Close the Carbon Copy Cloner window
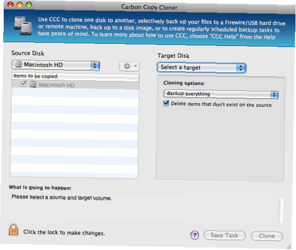The height and width of the screenshot is (250, 296). point(10,5)
